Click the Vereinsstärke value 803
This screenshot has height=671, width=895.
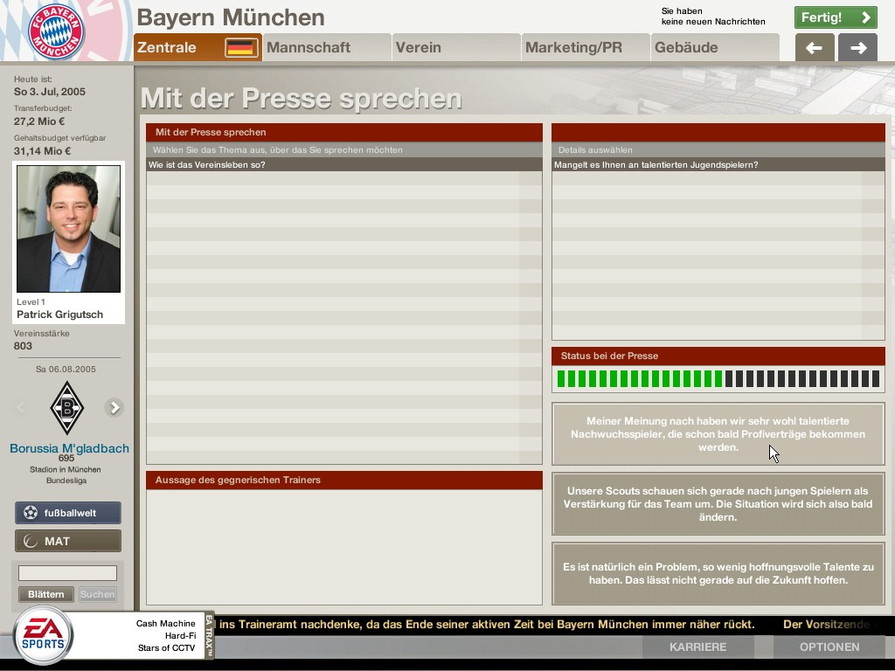pyautogui.click(x=23, y=346)
